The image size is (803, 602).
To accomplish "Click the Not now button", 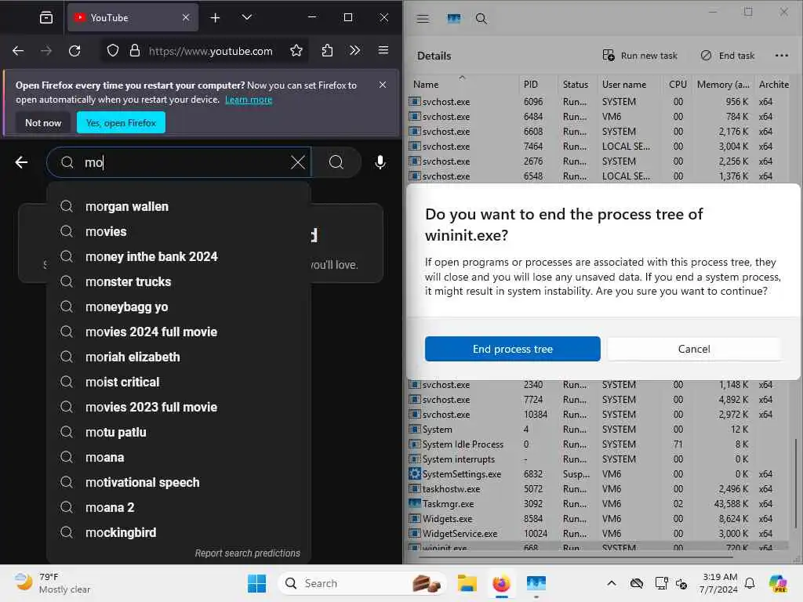I will [43, 123].
